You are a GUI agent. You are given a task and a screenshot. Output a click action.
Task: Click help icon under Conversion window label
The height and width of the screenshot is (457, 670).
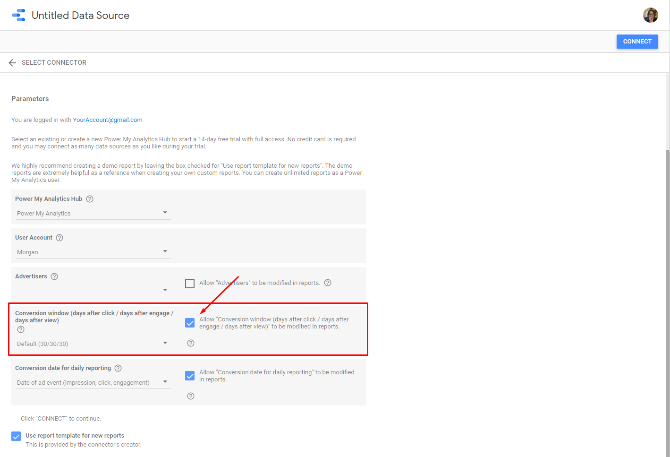21,329
